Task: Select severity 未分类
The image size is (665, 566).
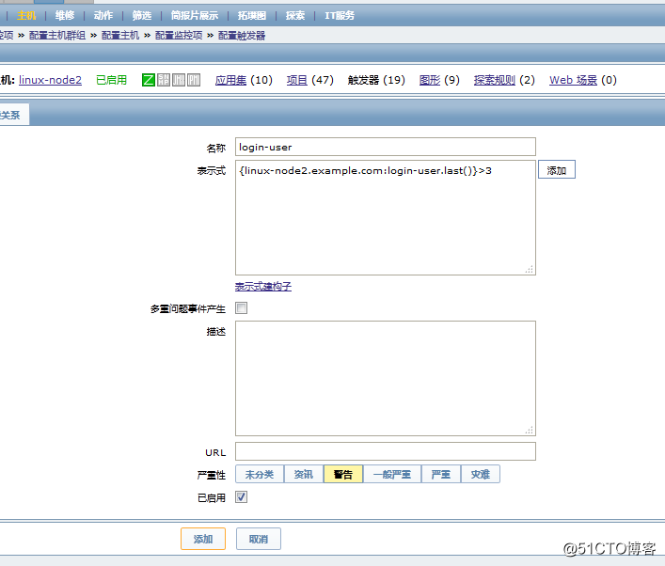Action: click(260, 474)
